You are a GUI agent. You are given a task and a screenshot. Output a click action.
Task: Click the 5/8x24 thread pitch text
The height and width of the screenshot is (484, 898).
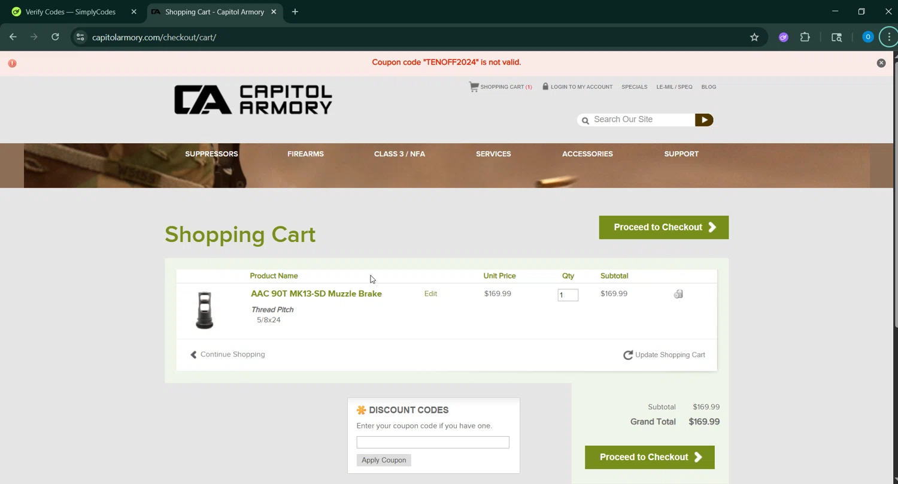[269, 320]
